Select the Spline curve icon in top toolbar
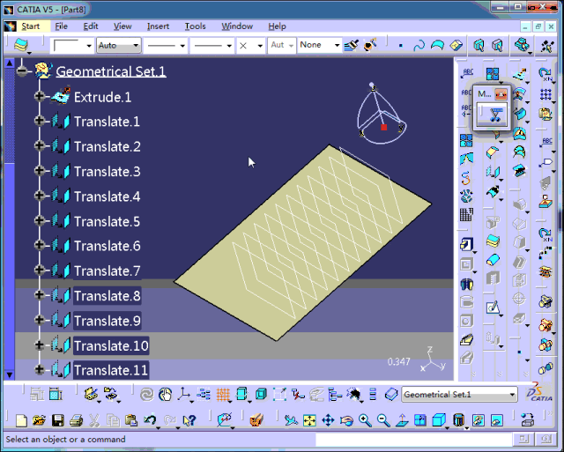Viewport: 564px width, 452px height. tap(419, 45)
